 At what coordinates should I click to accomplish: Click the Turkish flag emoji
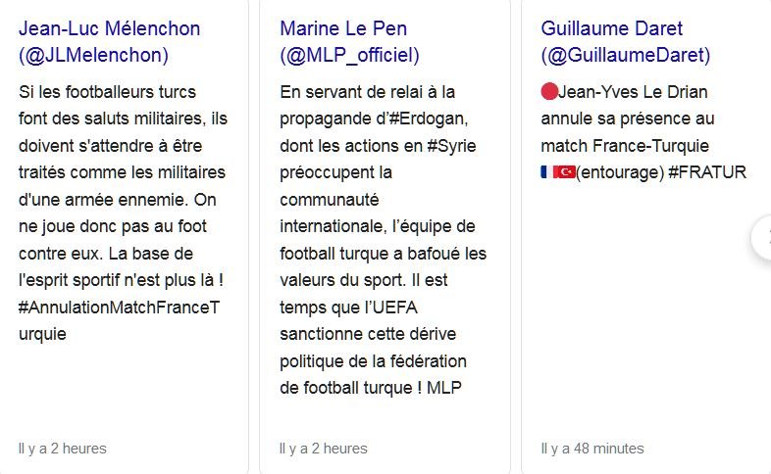click(x=565, y=172)
